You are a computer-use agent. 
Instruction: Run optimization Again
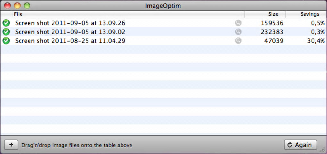(300, 145)
